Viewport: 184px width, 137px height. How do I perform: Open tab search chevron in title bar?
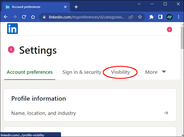pos(139,4)
